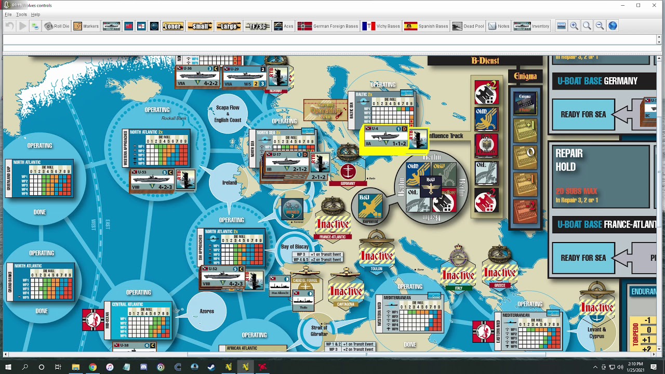Image resolution: width=665 pixels, height=374 pixels.
Task: Click the dark globe toolbar icon
Action: [x=154, y=26]
